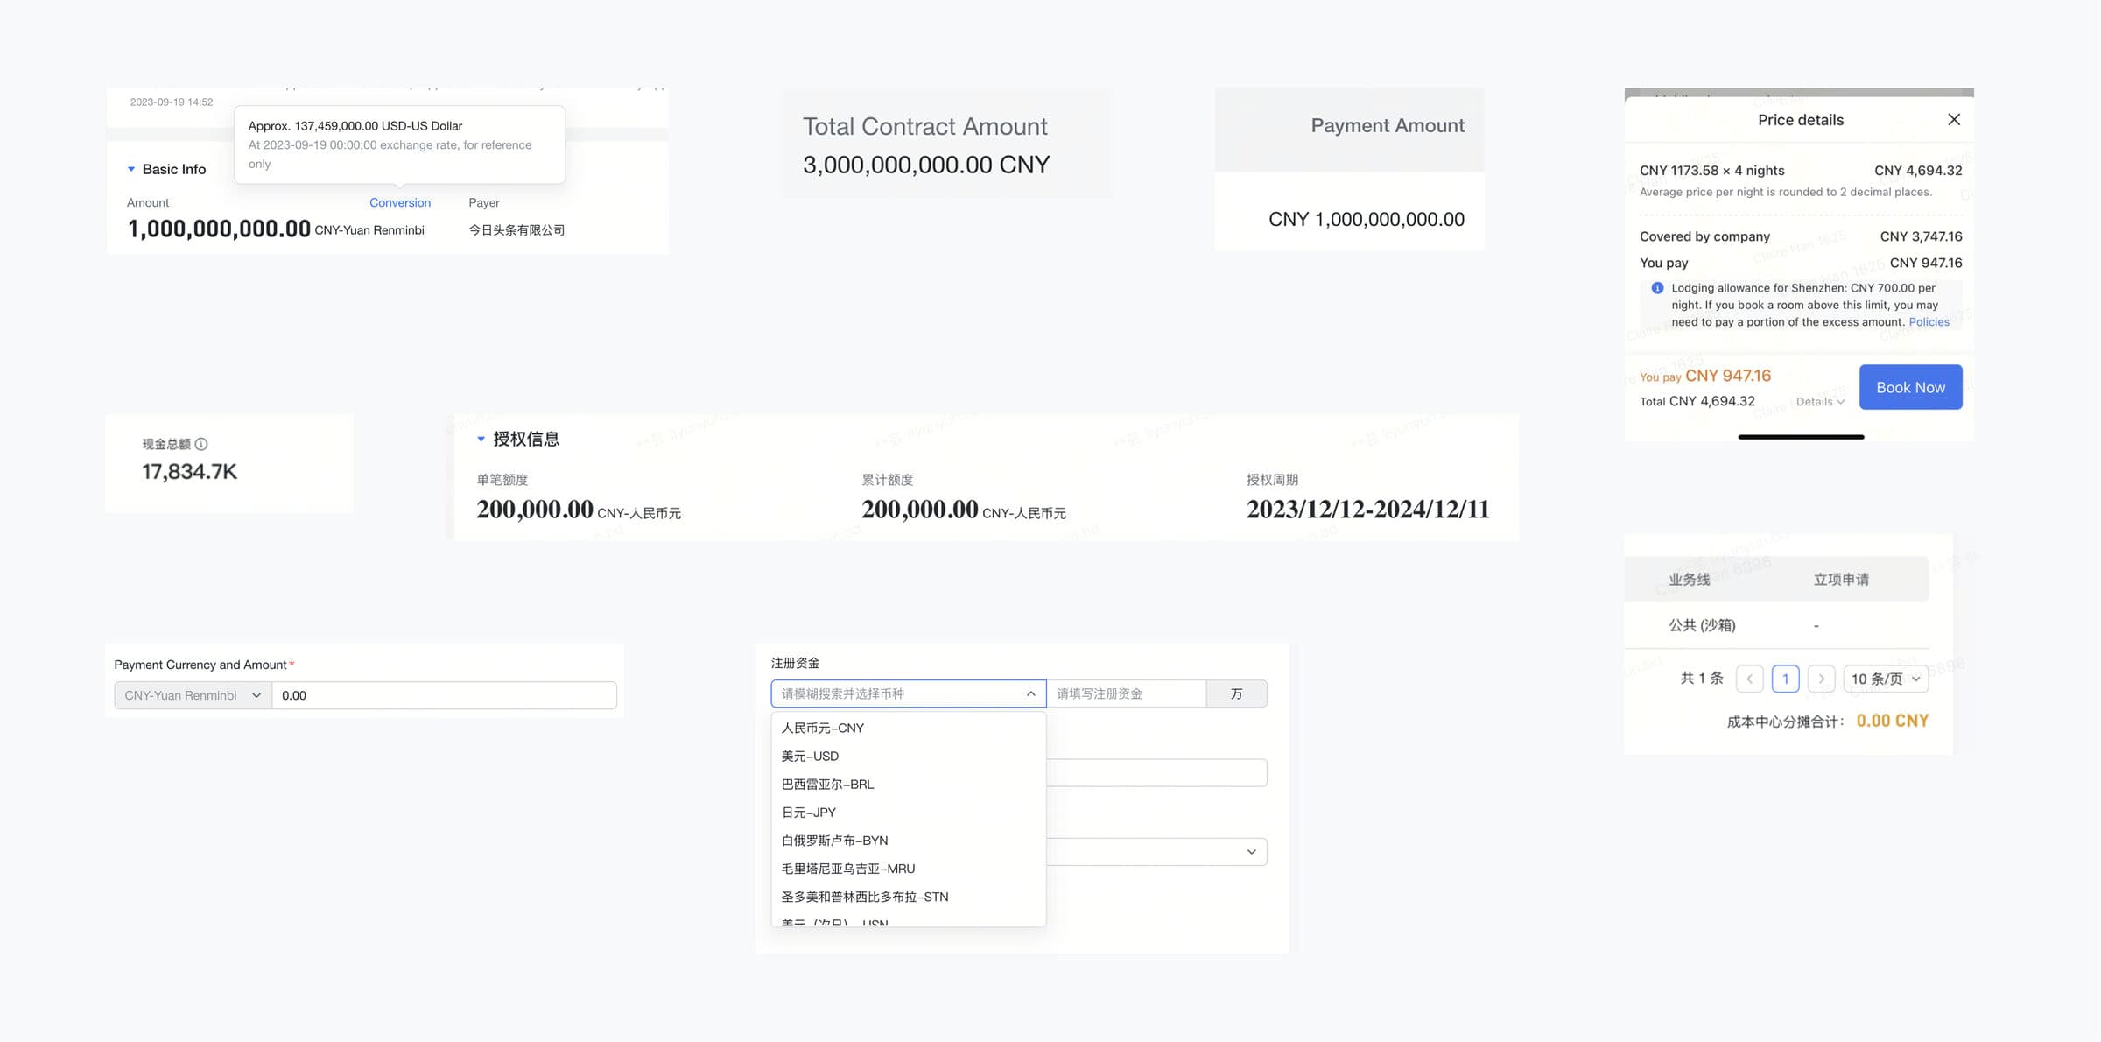Collapse the Basic Info section

(132, 168)
